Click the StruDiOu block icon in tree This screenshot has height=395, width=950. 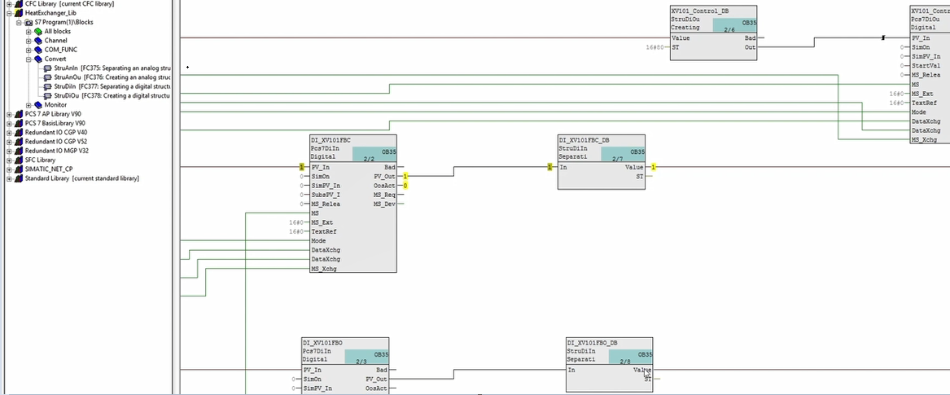48,96
